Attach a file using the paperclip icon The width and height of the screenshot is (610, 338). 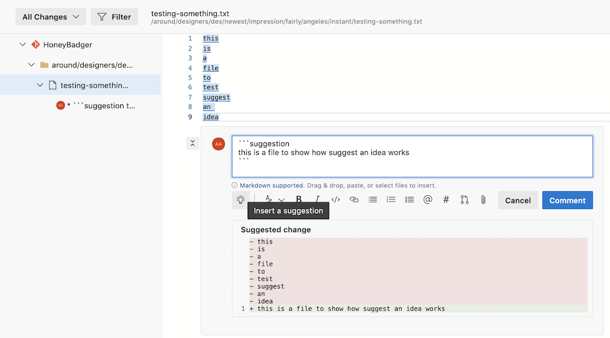click(x=483, y=200)
